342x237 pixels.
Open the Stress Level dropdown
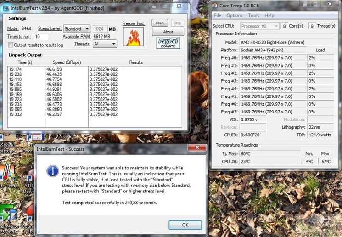pos(77,29)
